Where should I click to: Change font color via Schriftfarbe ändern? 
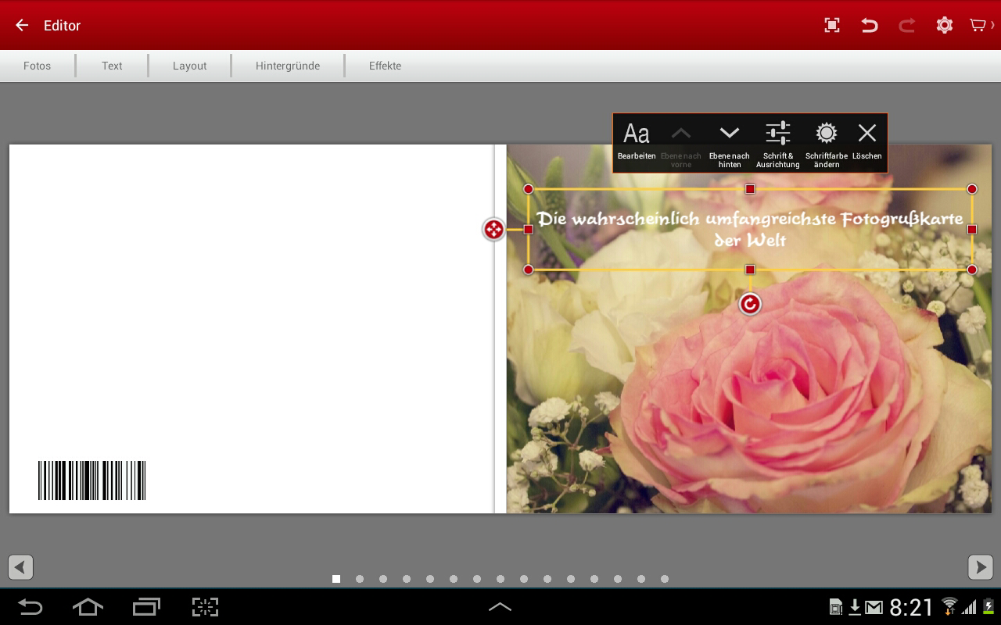click(826, 141)
